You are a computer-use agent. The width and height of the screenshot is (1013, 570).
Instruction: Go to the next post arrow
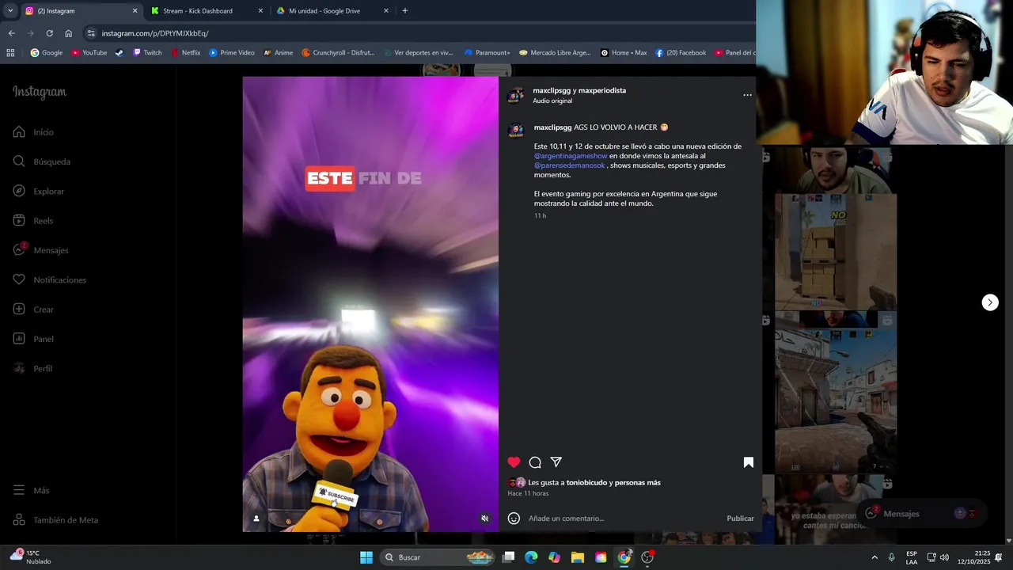coord(990,302)
